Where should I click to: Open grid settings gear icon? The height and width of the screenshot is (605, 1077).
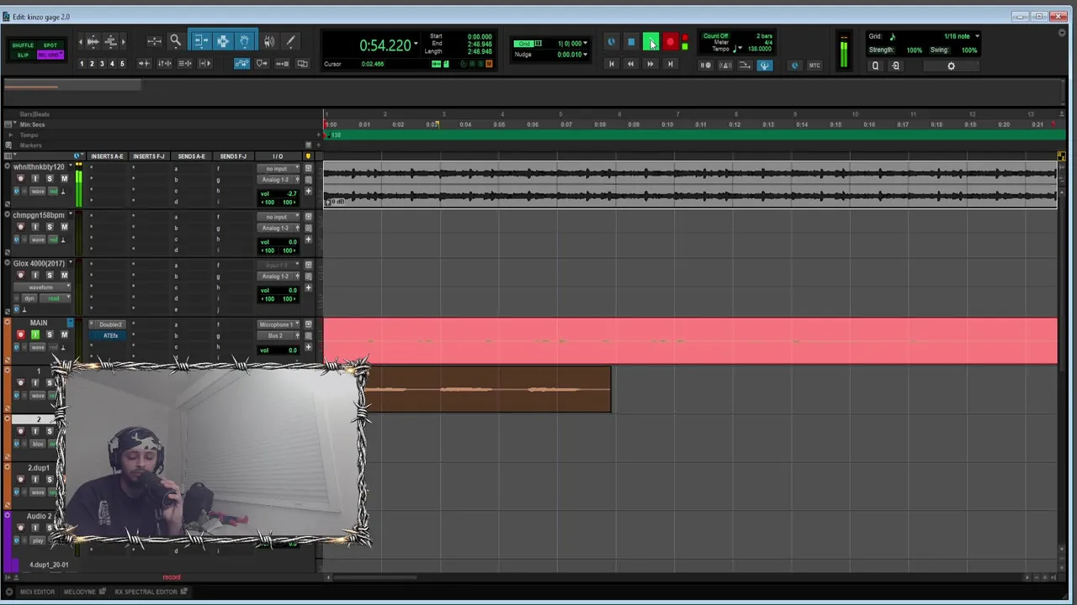click(952, 66)
